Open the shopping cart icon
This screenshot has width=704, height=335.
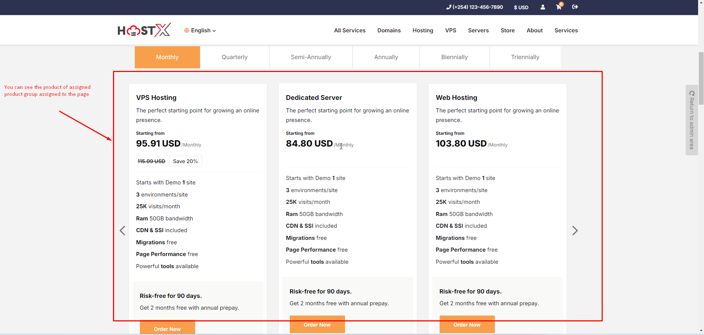pyautogui.click(x=559, y=7)
